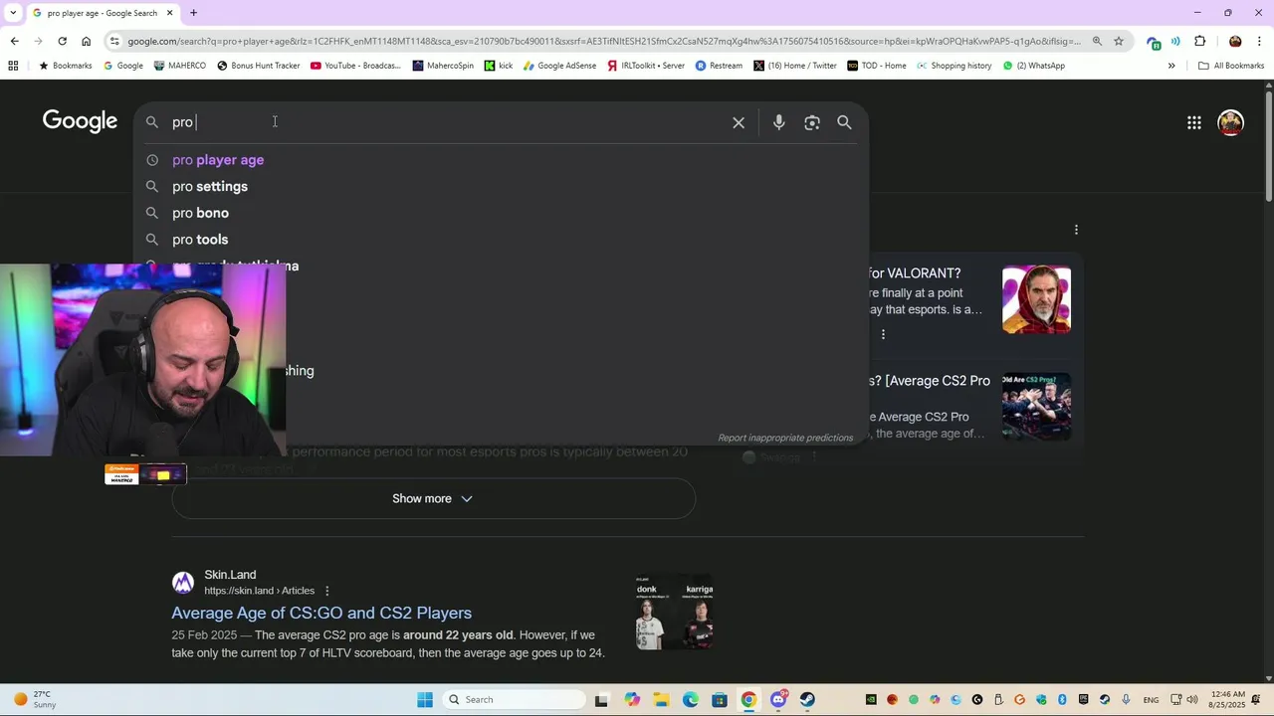
Task: Open the Restream bookmark
Action: [x=719, y=66]
